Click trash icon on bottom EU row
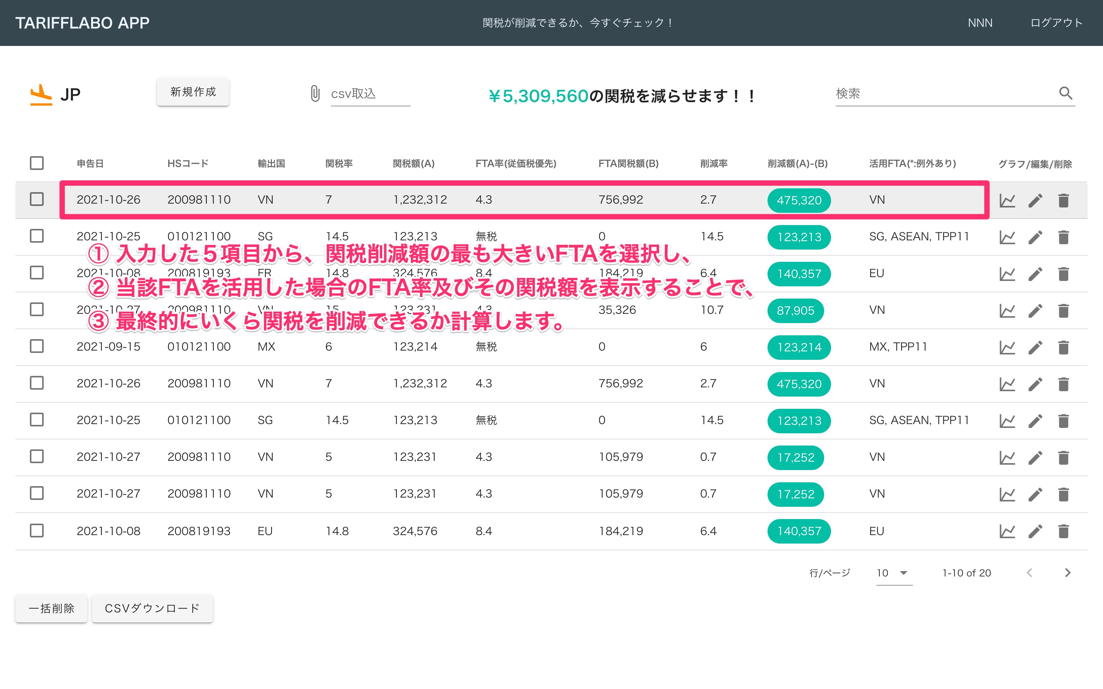This screenshot has height=689, width=1103. click(x=1063, y=531)
